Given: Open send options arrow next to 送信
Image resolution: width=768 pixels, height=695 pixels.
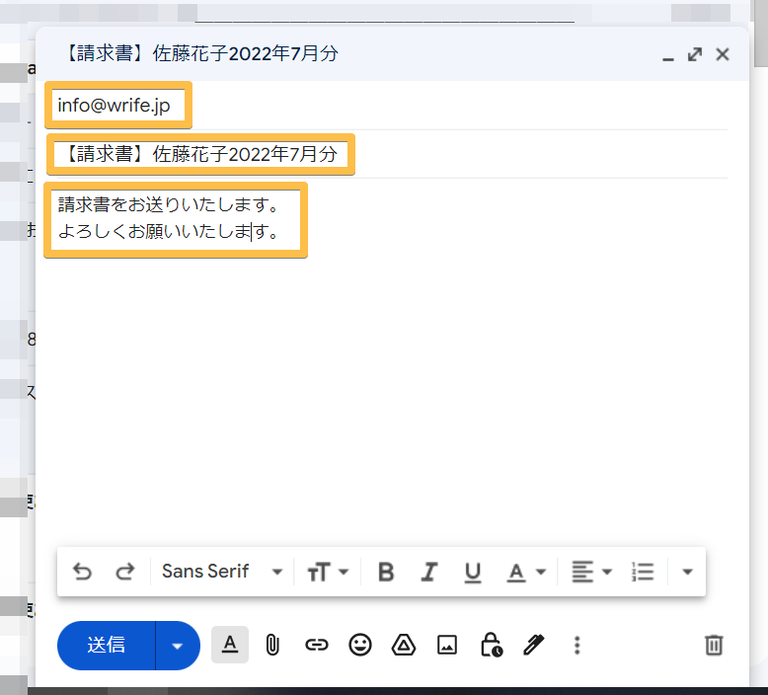Looking at the screenshot, I should point(178,646).
